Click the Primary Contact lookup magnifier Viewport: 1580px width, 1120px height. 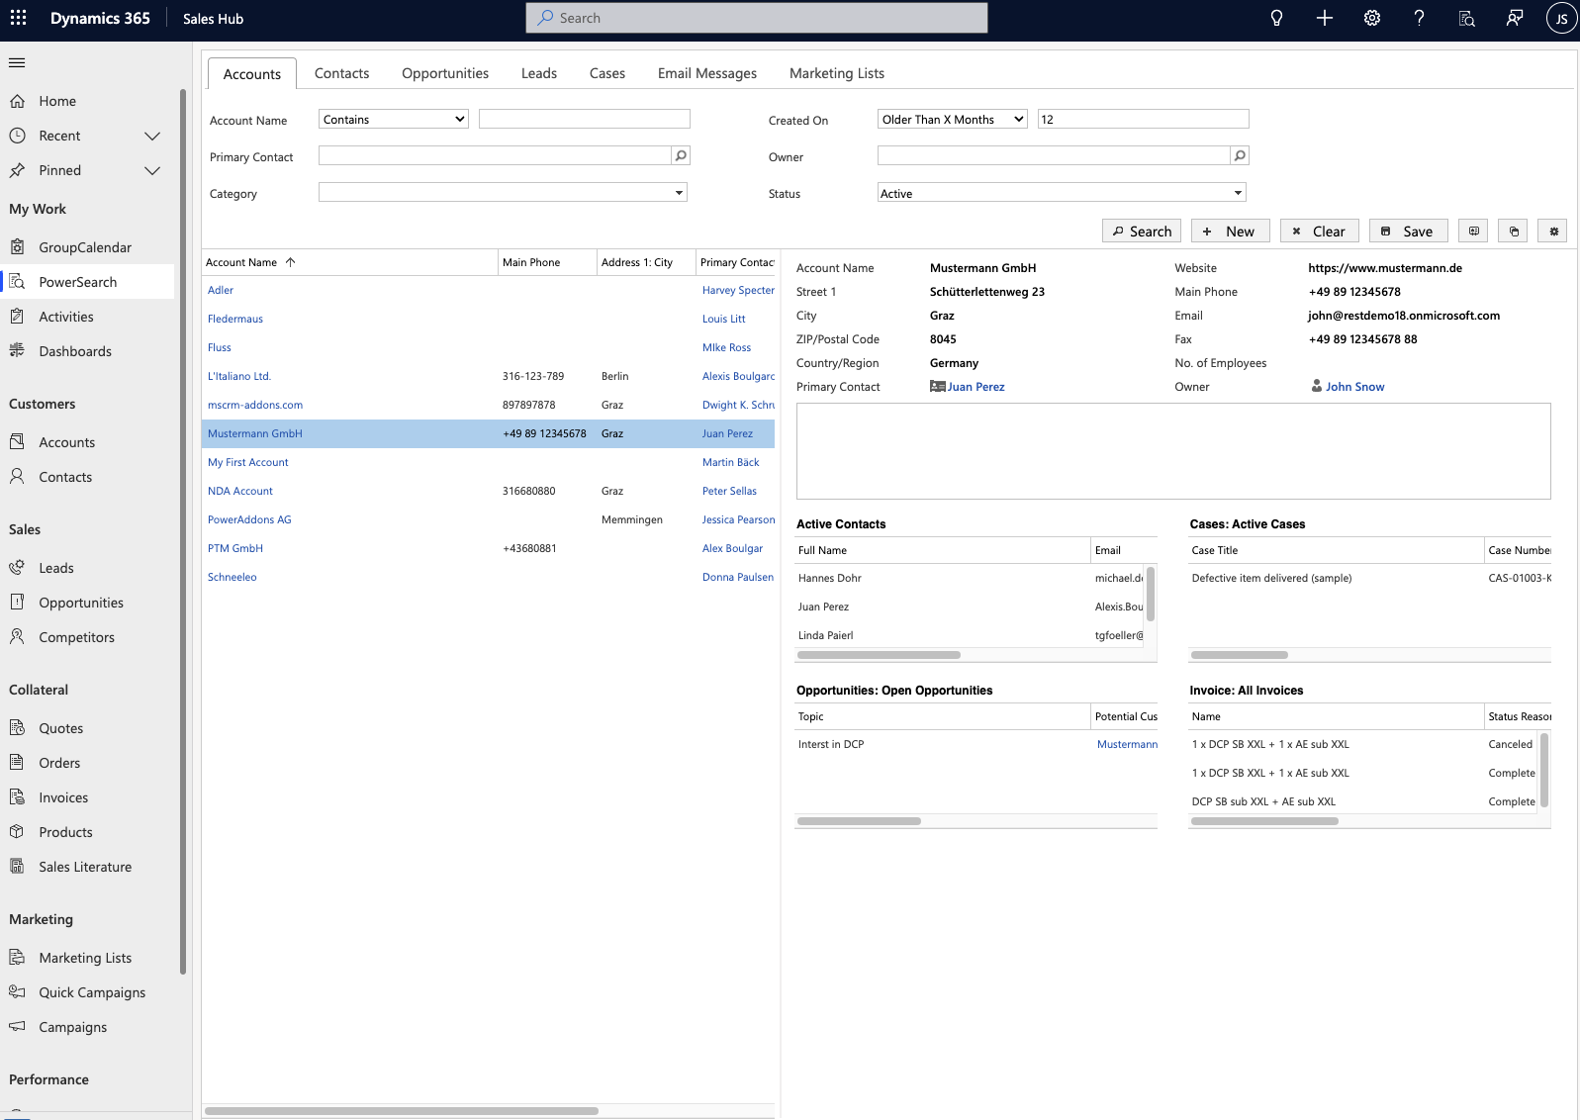tap(681, 155)
